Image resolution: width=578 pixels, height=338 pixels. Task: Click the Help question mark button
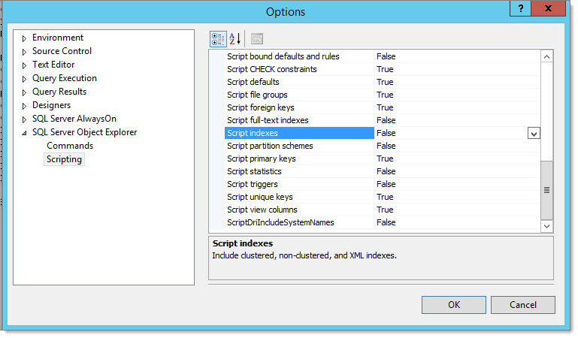[520, 8]
